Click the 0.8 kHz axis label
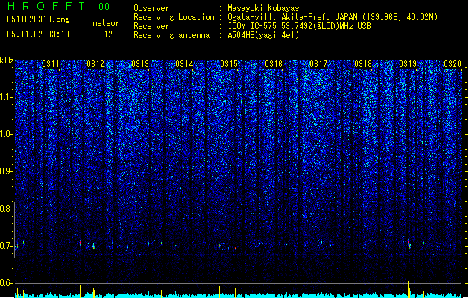The height and width of the screenshot is (298, 469). click(x=6, y=209)
